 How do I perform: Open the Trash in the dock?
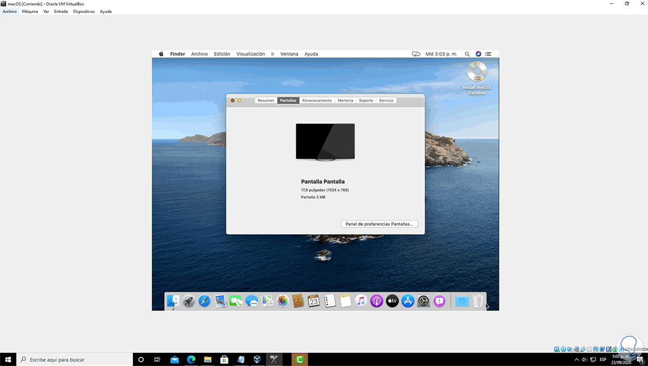coord(478,301)
